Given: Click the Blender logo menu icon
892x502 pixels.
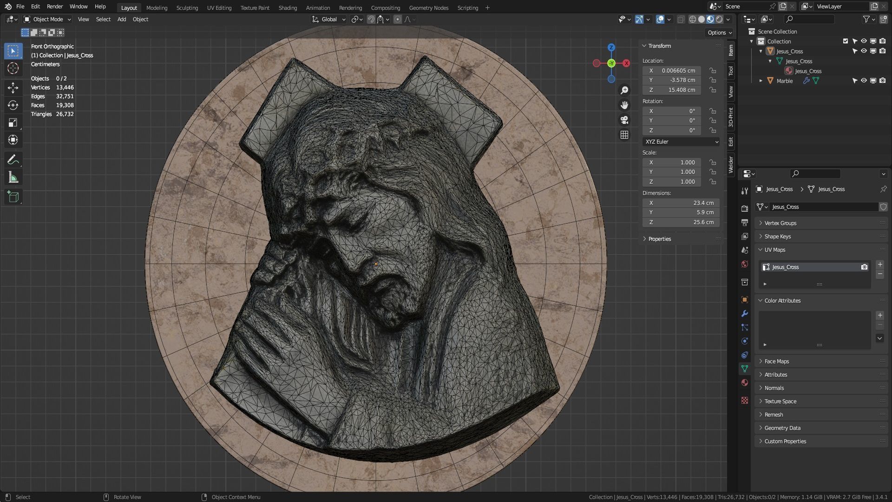Looking at the screenshot, I should click(x=8, y=7).
